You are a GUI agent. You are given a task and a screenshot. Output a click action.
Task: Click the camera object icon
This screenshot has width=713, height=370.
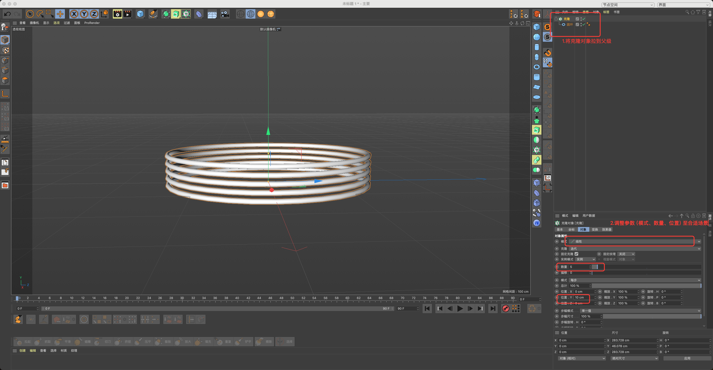pyautogui.click(x=224, y=14)
